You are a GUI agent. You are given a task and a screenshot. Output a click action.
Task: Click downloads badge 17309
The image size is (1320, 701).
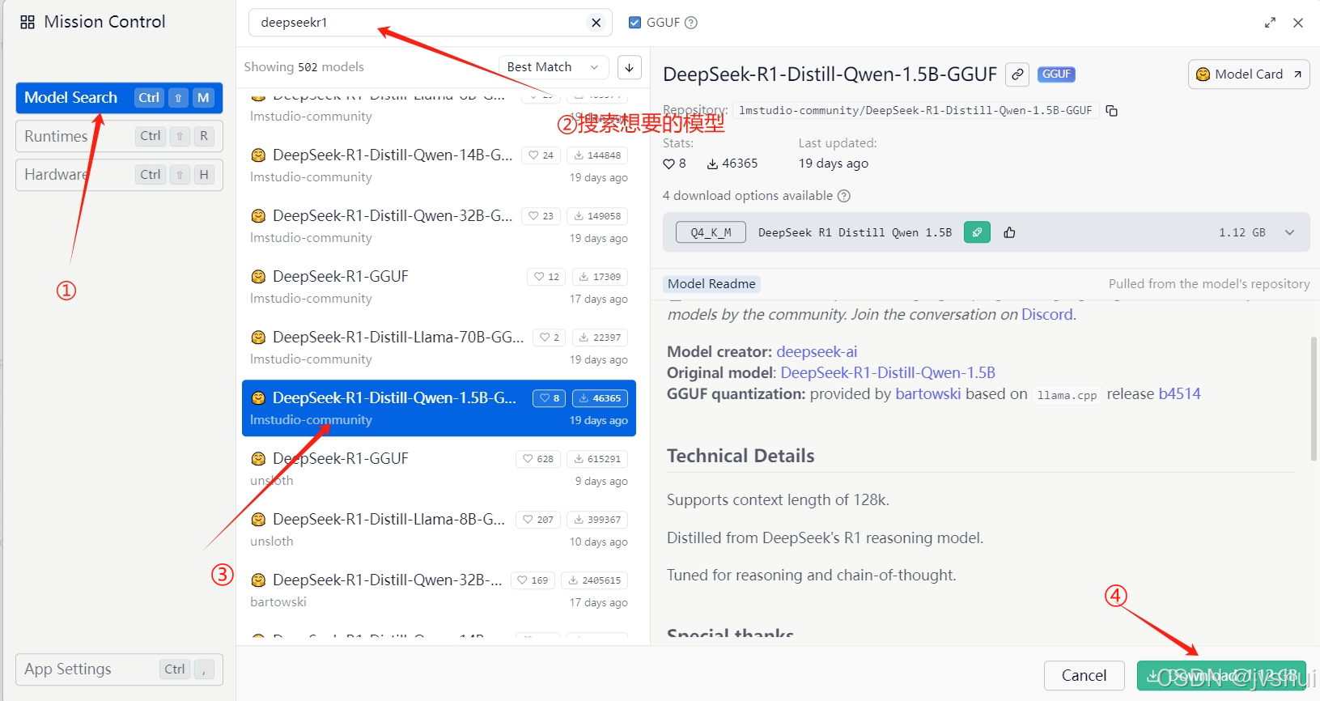coord(600,277)
